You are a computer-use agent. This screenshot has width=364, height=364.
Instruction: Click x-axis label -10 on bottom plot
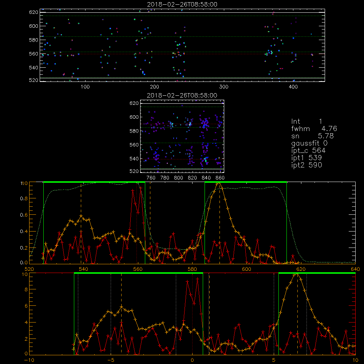pos(29,360)
